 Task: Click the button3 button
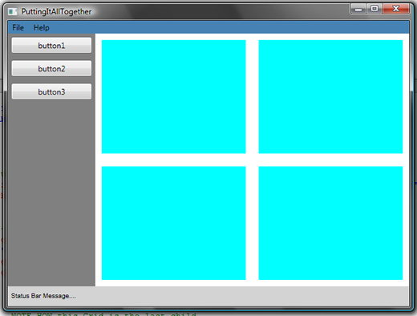pyautogui.click(x=51, y=91)
